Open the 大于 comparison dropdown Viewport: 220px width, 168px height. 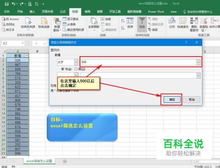[x=76, y=62]
